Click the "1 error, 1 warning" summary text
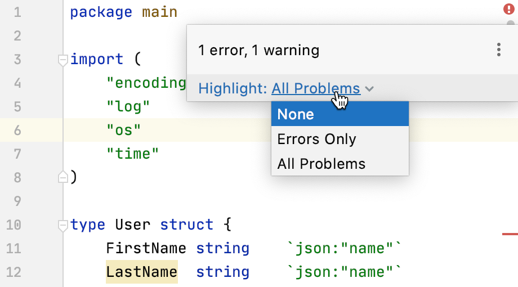The height and width of the screenshot is (287, 518). pyautogui.click(x=258, y=50)
